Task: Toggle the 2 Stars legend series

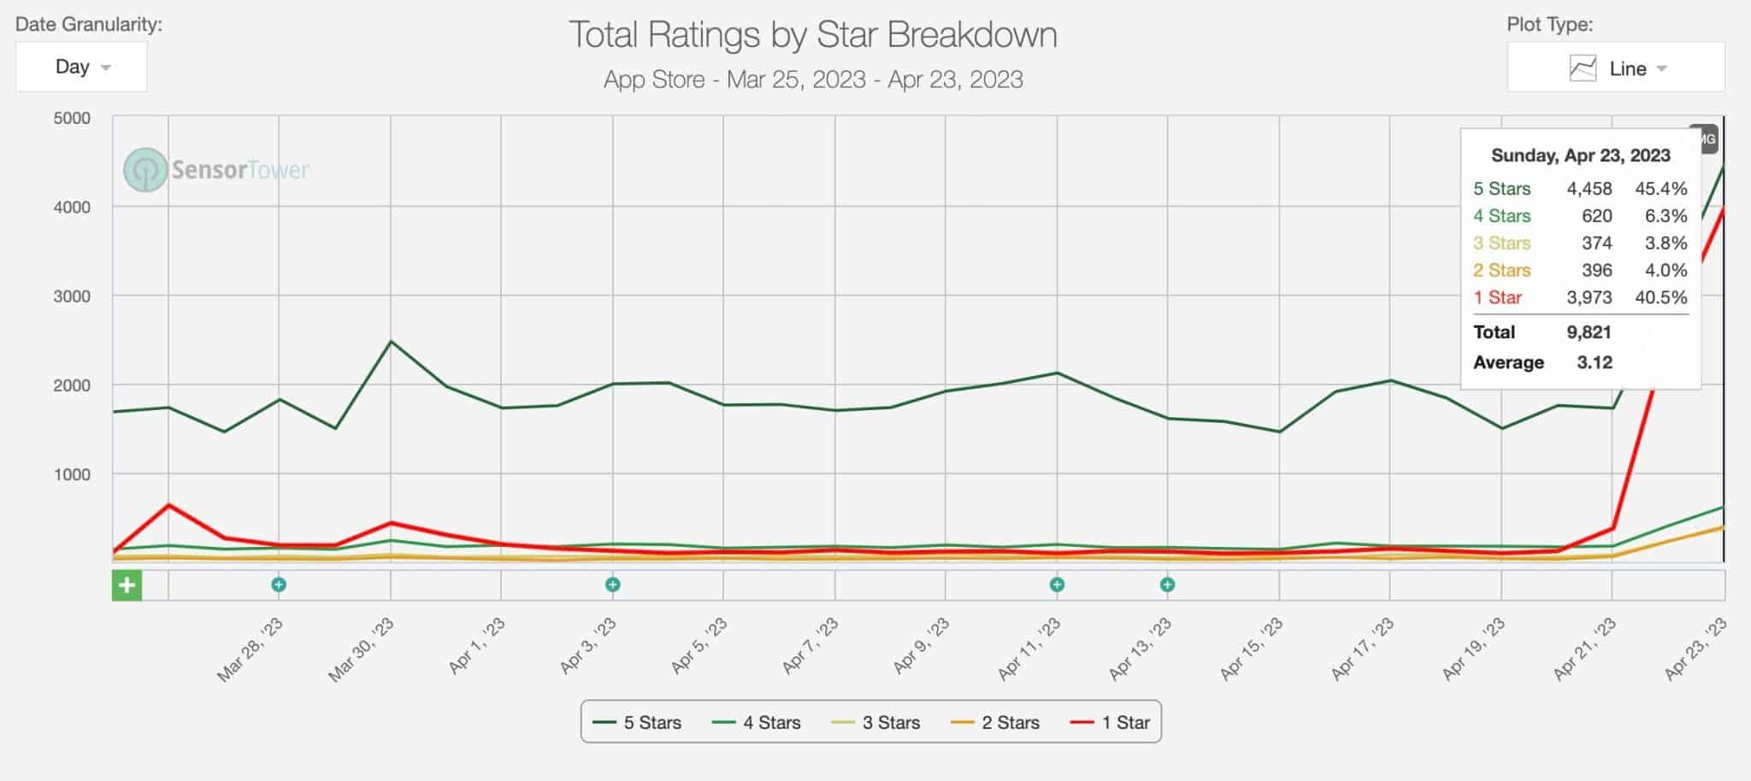Action: 995,723
